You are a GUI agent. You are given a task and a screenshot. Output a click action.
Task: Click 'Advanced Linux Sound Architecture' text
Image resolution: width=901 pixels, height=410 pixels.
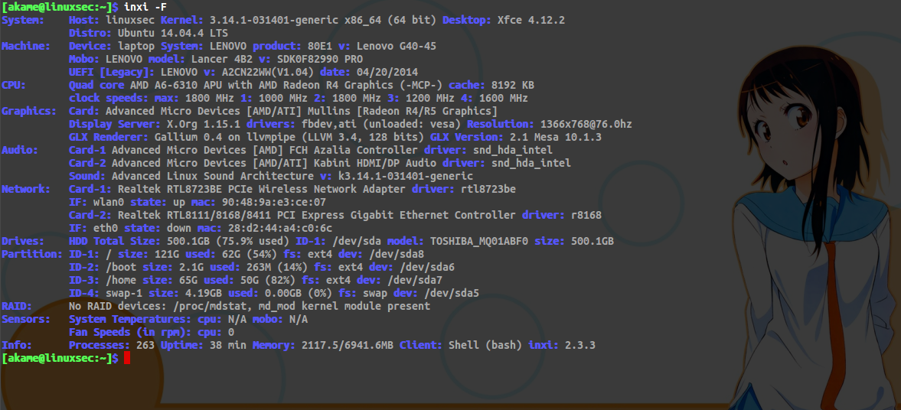tap(213, 176)
